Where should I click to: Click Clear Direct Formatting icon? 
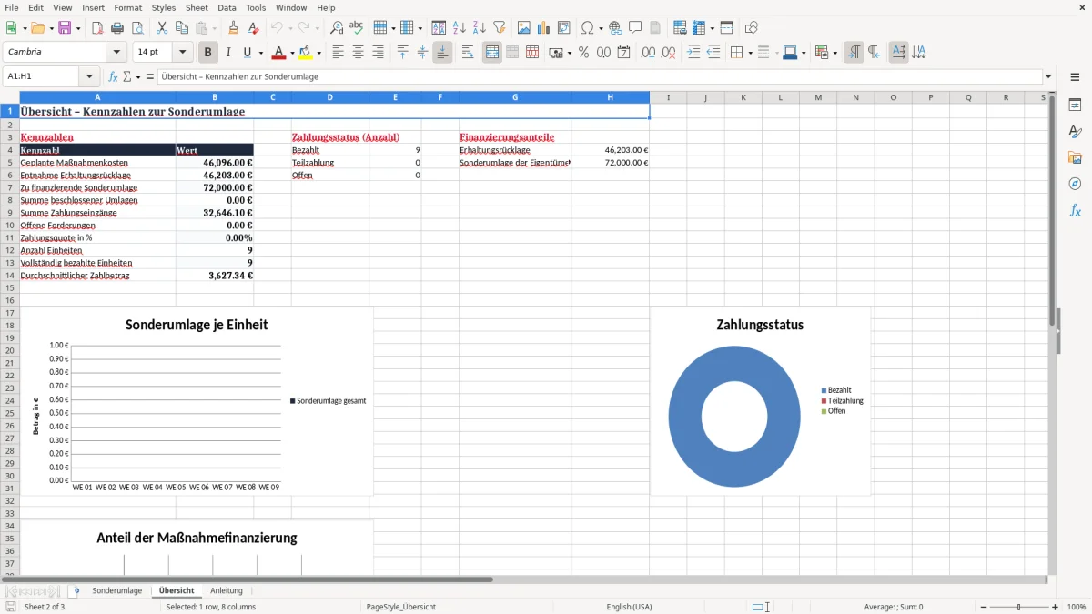tap(254, 28)
